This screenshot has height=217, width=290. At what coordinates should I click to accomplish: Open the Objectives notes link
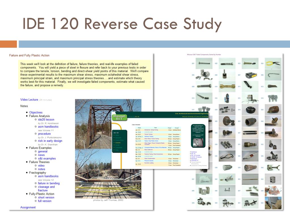tap(36, 112)
